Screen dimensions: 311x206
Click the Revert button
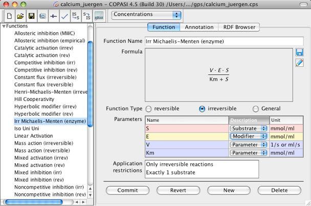(178, 190)
